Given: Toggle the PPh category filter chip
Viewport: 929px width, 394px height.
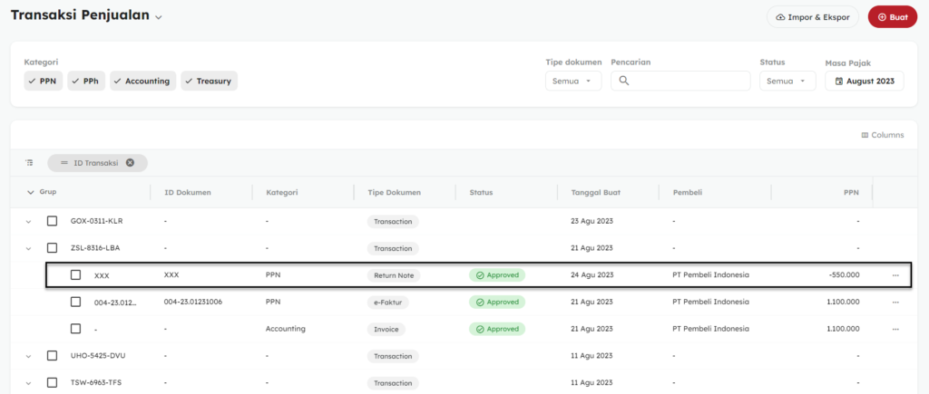Looking at the screenshot, I should point(86,81).
